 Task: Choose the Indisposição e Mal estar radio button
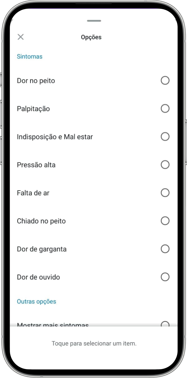[165, 137]
